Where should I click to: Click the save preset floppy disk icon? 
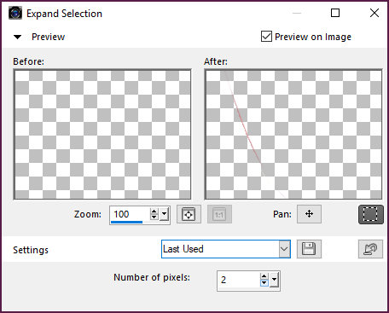pos(309,249)
